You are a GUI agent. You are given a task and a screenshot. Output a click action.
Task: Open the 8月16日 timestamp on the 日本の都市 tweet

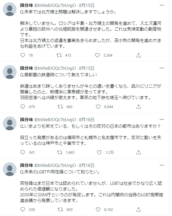pos(87,119)
